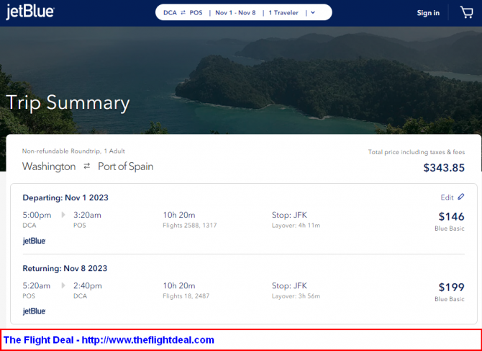Click the arrow between 5:00pm and 3:20am

(x=63, y=215)
